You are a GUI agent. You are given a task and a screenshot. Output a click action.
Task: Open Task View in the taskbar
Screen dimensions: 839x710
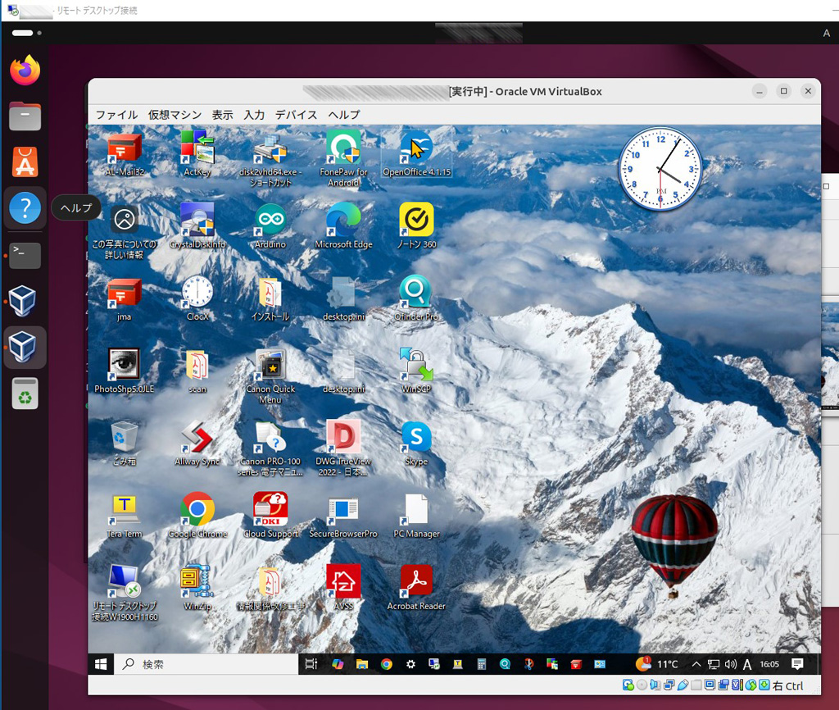pos(311,664)
